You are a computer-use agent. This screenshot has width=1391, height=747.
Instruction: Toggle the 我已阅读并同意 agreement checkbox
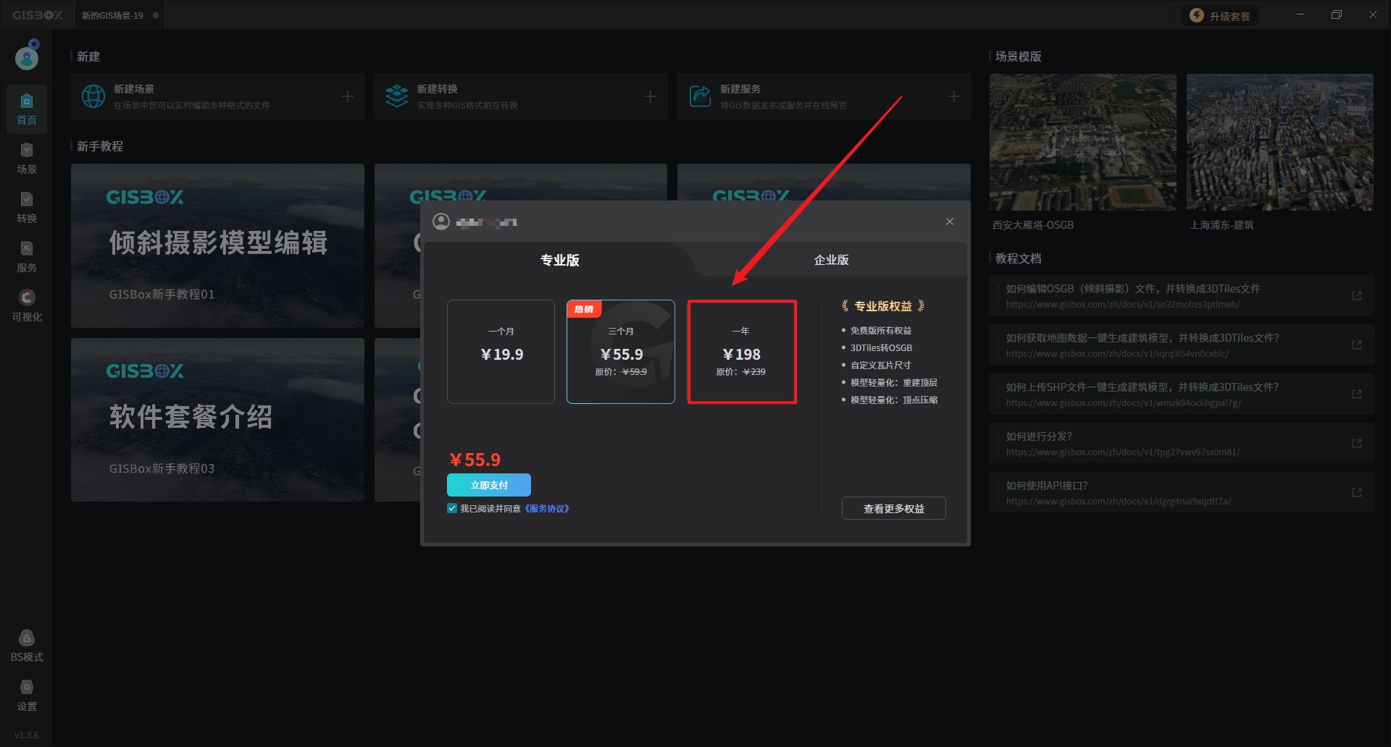pos(452,508)
